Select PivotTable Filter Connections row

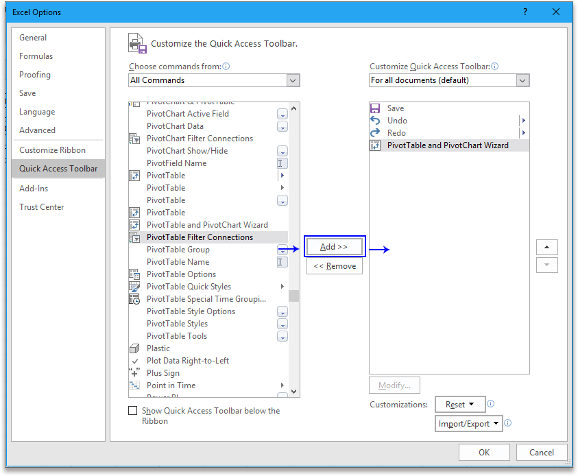208,237
